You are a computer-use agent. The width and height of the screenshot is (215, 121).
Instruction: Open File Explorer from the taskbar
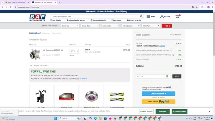[x=100, y=118]
